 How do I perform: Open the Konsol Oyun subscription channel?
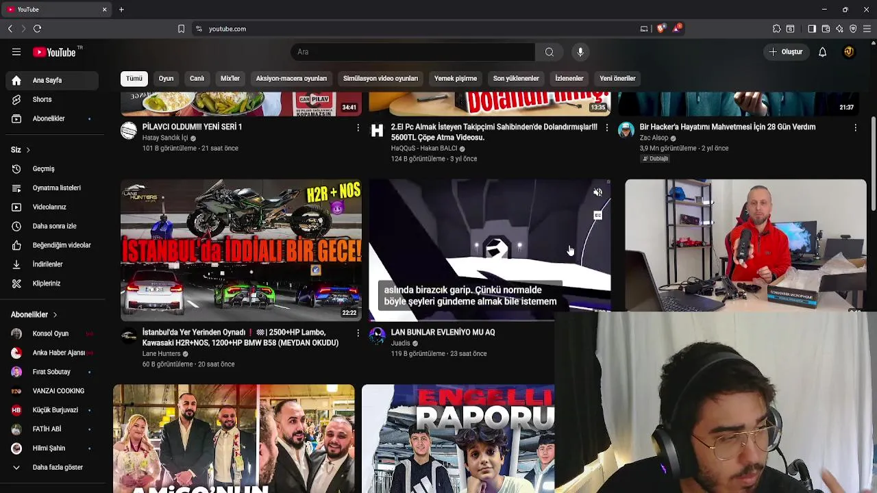pyautogui.click(x=51, y=333)
